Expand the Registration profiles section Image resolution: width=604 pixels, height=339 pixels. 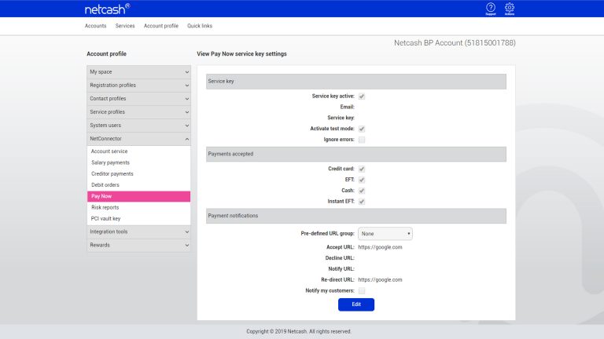(138, 86)
